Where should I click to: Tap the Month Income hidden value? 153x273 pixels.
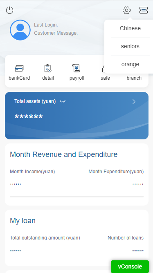tap(16, 185)
